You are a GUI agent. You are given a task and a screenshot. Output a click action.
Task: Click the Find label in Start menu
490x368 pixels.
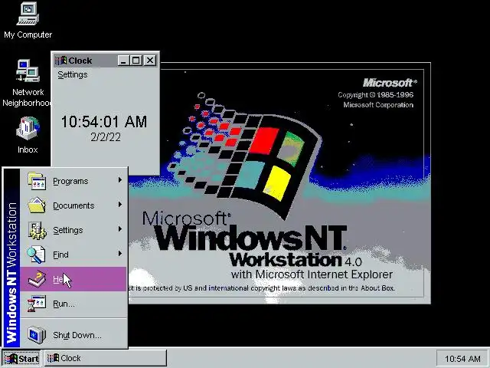[60, 255]
